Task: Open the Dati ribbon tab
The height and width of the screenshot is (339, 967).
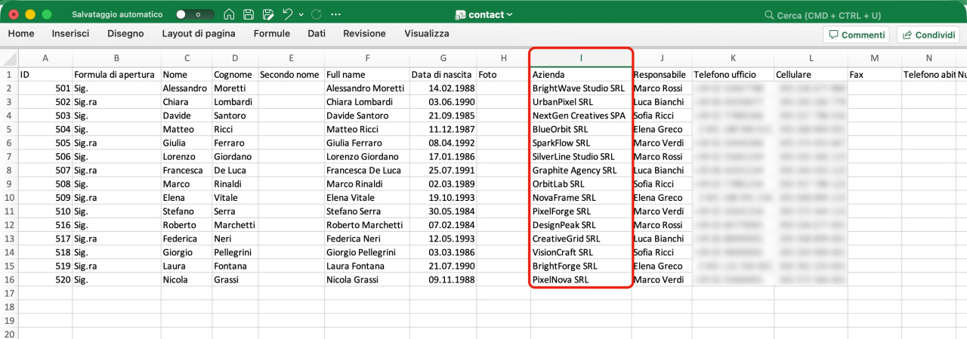Action: point(317,34)
